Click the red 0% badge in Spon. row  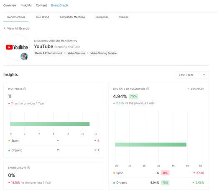[x=165, y=173]
